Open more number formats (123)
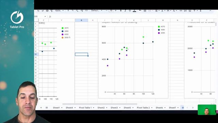The height and width of the screenshot is (123, 218). pyautogui.click(x=86, y=11)
